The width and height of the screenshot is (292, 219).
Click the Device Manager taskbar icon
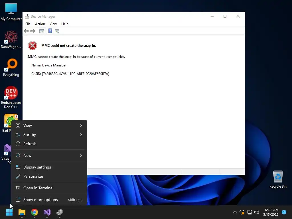pos(60,212)
